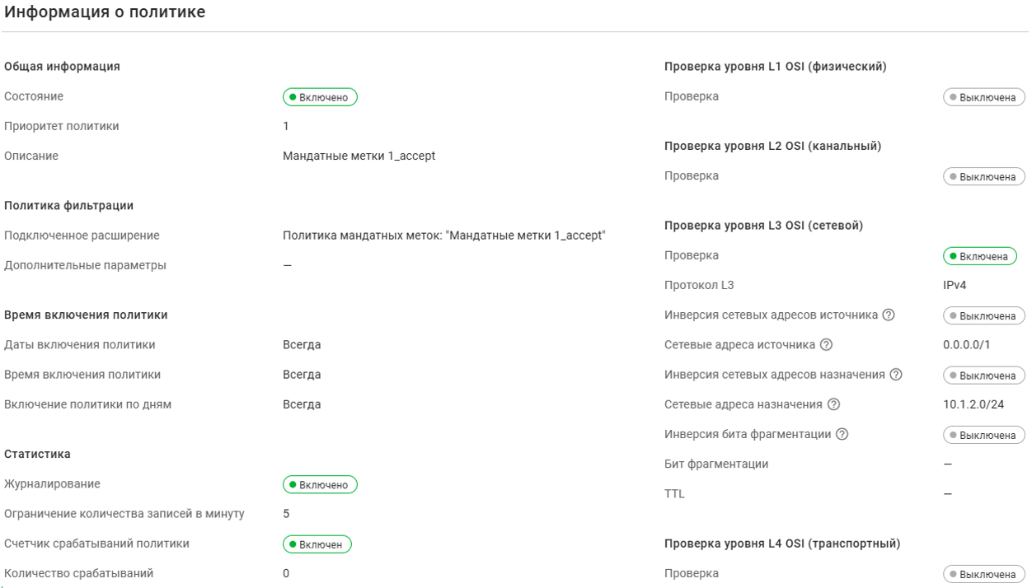The width and height of the screenshot is (1032, 588).
Task: Click the 'Информация о политике' page heading
Action: pyautogui.click(x=106, y=12)
